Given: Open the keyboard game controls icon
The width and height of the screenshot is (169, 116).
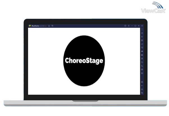Looking at the screenshot, I should pos(142,44).
